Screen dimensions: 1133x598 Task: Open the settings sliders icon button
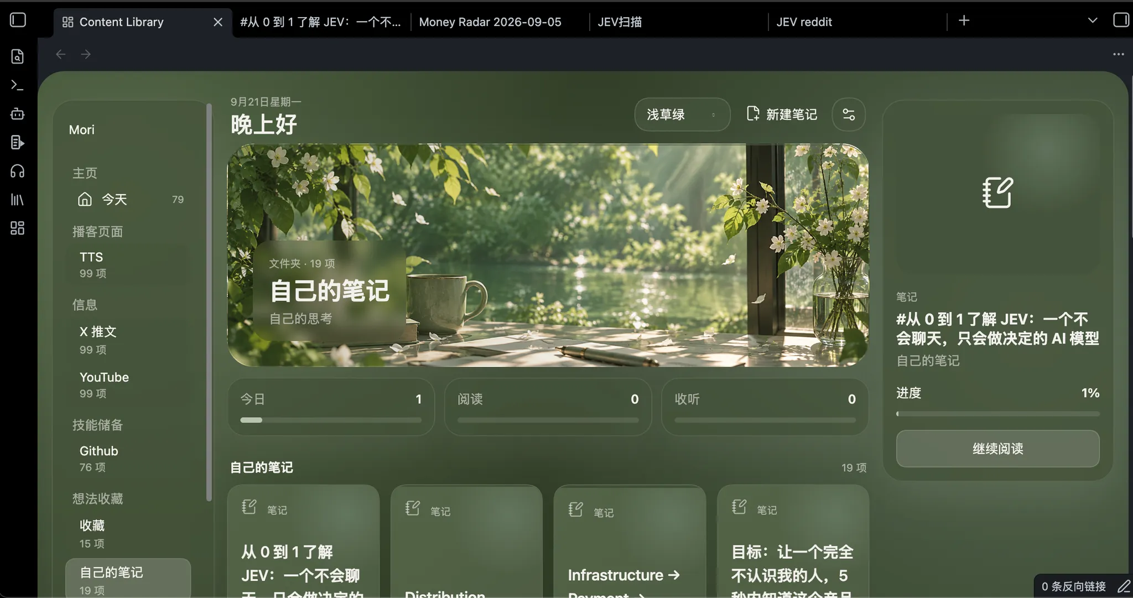coord(849,115)
